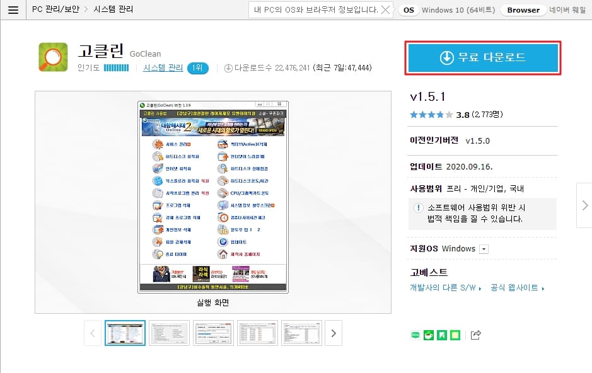592x373 pixels.
Task: Open 공식 웹사이트 link
Action: point(517,288)
